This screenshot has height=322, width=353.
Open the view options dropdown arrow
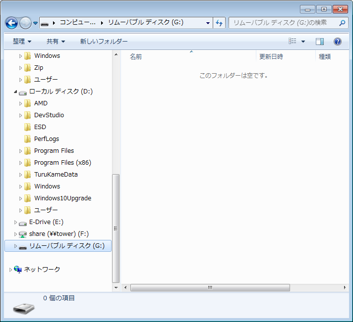[x=303, y=42]
